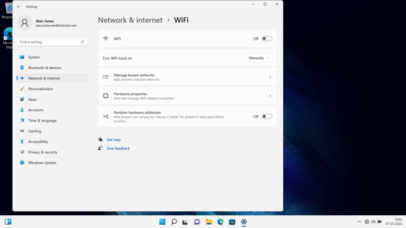406x228 pixels.
Task: Open the Microsoft Store from the taskbar
Action: 232,222
